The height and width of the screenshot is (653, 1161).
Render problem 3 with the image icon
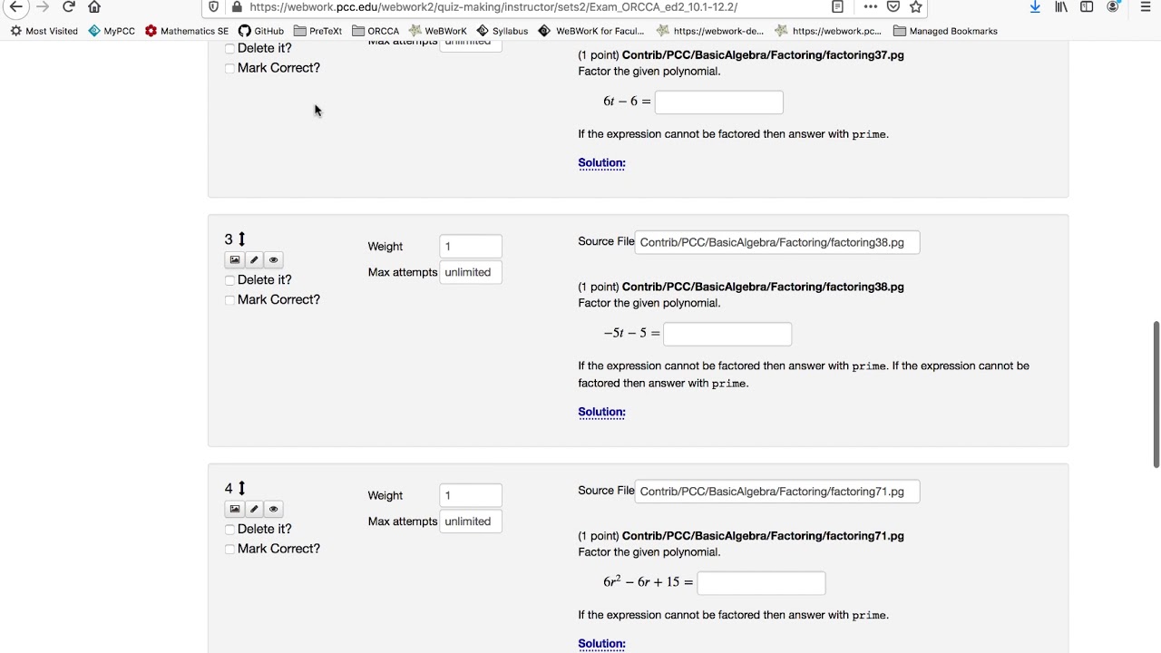coord(235,259)
